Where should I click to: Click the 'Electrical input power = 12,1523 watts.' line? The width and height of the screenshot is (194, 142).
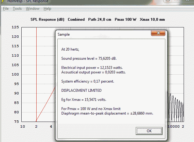(x=92, y=68)
